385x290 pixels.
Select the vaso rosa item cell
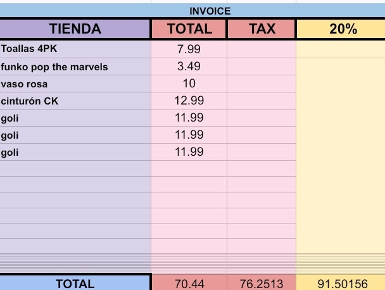(x=75, y=84)
